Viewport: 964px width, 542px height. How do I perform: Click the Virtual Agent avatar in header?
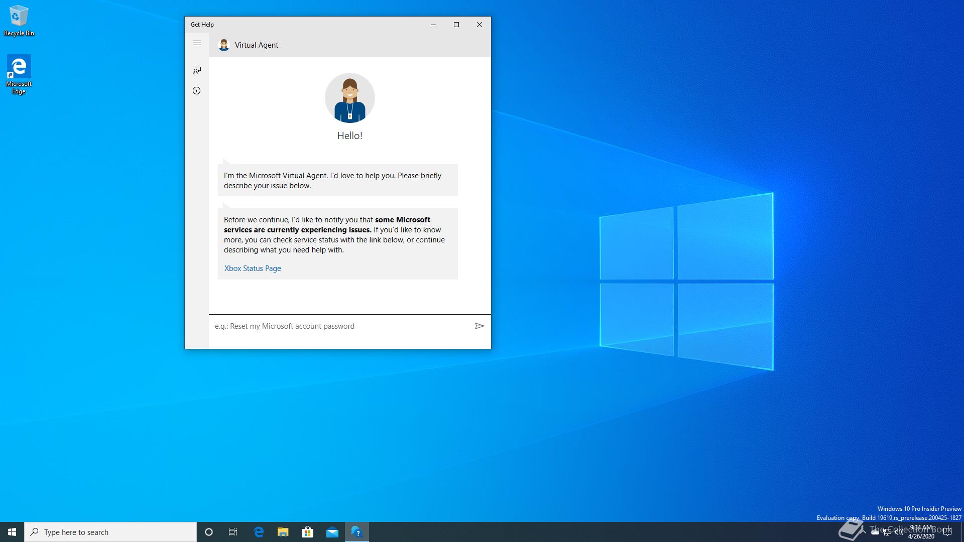pos(224,45)
